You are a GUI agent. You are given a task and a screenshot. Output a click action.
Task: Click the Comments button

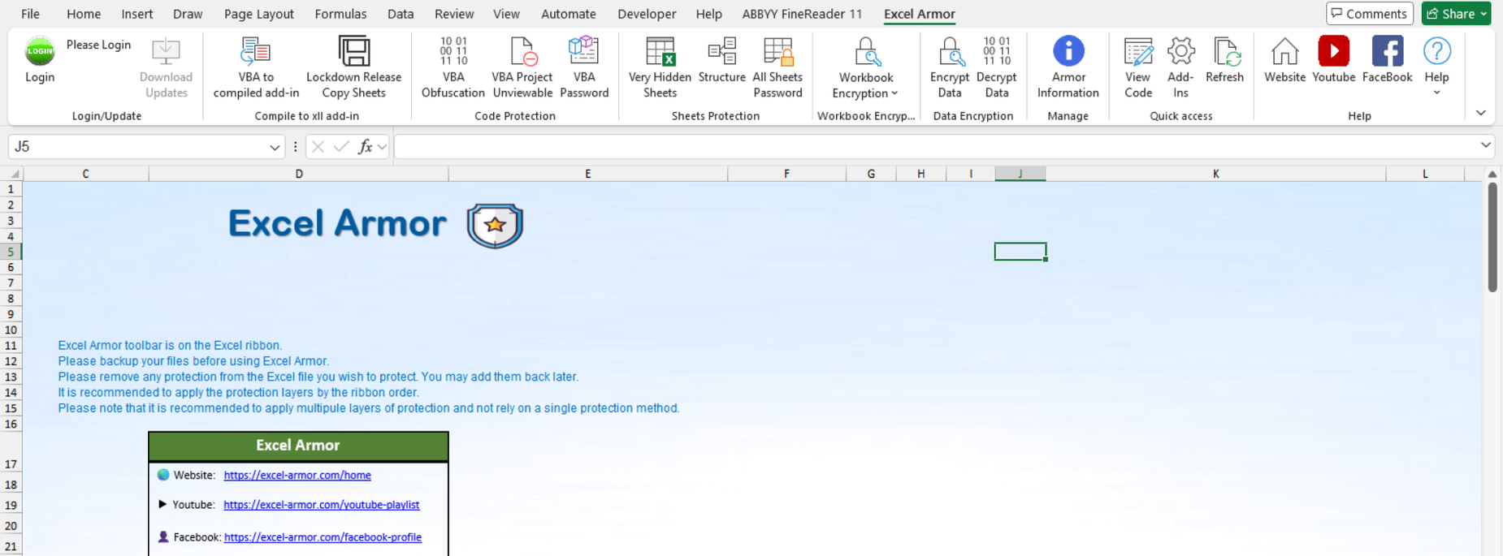click(x=1369, y=14)
